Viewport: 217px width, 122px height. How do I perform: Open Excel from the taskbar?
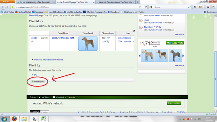(44, 119)
